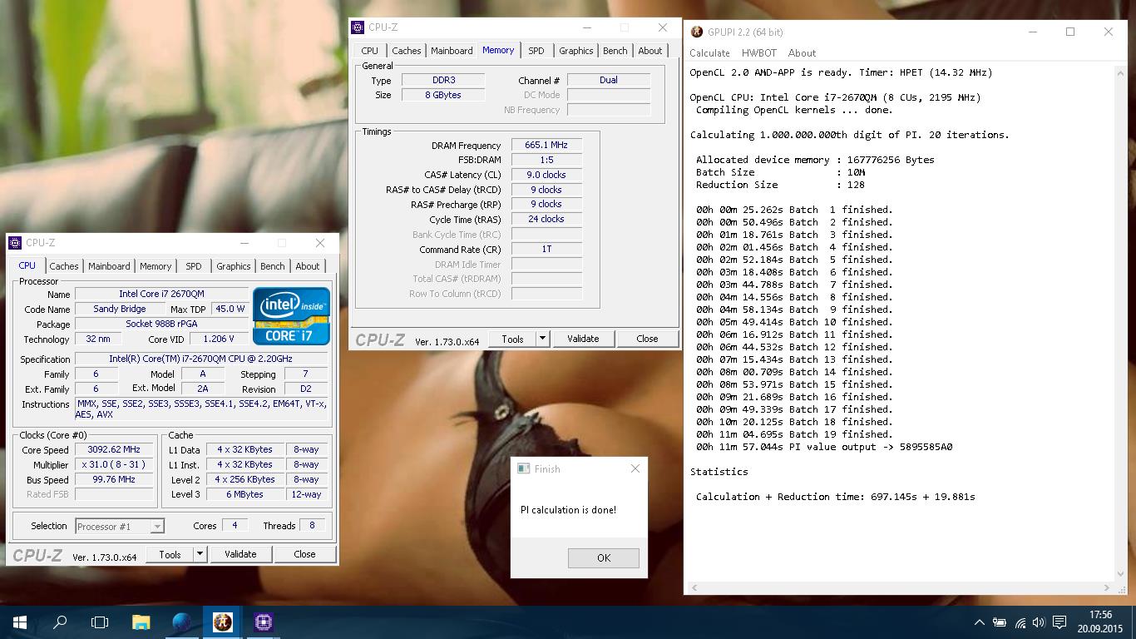Click the GPUPI vertical scrollbar

pyautogui.click(x=1121, y=322)
